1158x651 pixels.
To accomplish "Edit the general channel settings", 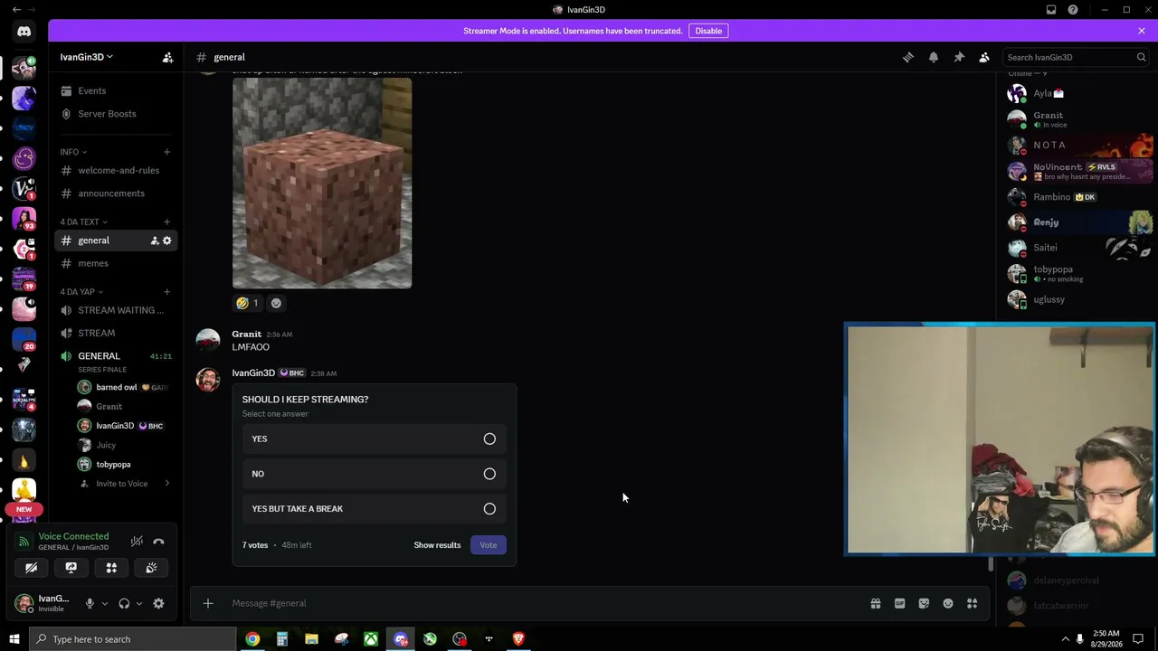I will (x=167, y=241).
